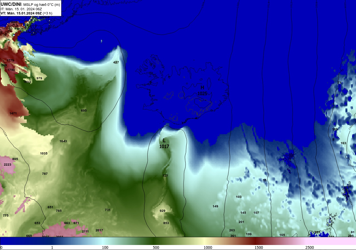Screen dimensions: 356x250
Task: Click the 663 height value
Action: (x=67, y=223)
